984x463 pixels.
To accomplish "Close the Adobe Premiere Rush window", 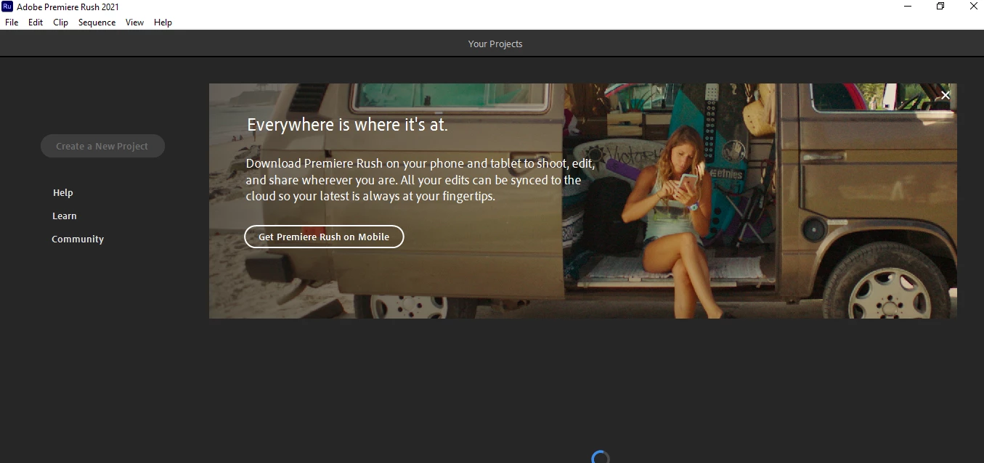I will [973, 7].
